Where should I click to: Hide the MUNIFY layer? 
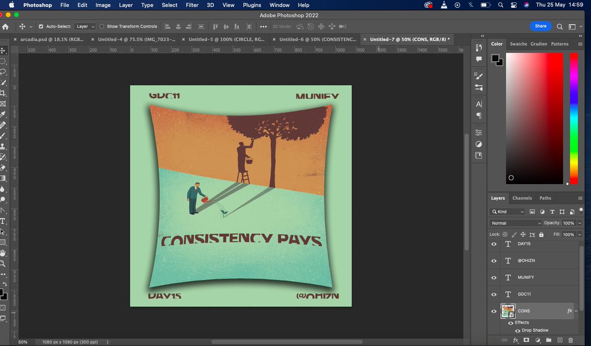pyautogui.click(x=494, y=278)
